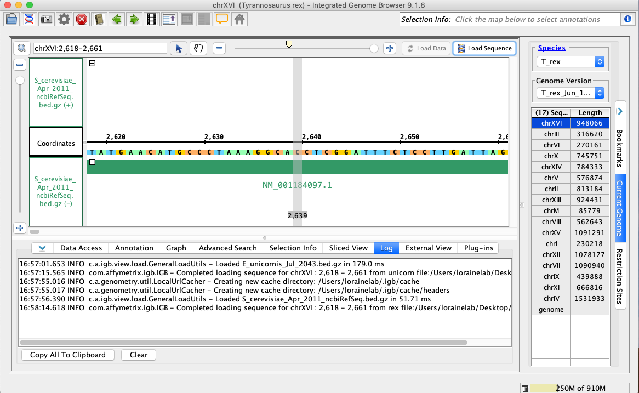Go forward using the green right arrow
Screen dimensions: 639x393
(134, 19)
